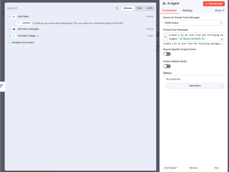Toggle Require Specific Output Format switch
Image resolution: width=229 pixels, height=172 pixels.
(x=167, y=54)
